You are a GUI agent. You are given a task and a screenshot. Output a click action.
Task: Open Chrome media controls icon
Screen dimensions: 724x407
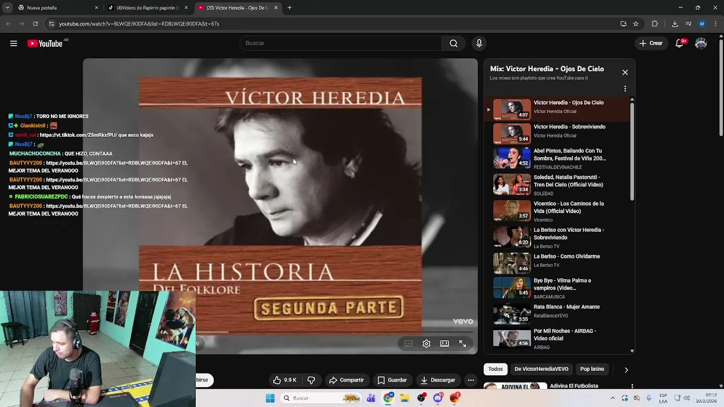click(x=688, y=24)
